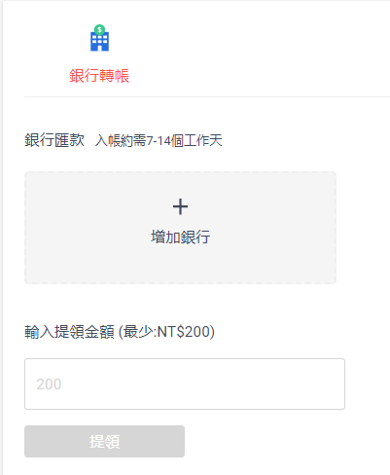390x475 pixels.
Task: Click the grey 提領 button
Action: [104, 441]
